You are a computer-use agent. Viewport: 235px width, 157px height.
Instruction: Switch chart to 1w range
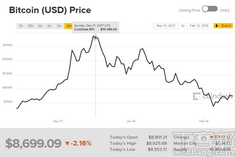point(49,26)
